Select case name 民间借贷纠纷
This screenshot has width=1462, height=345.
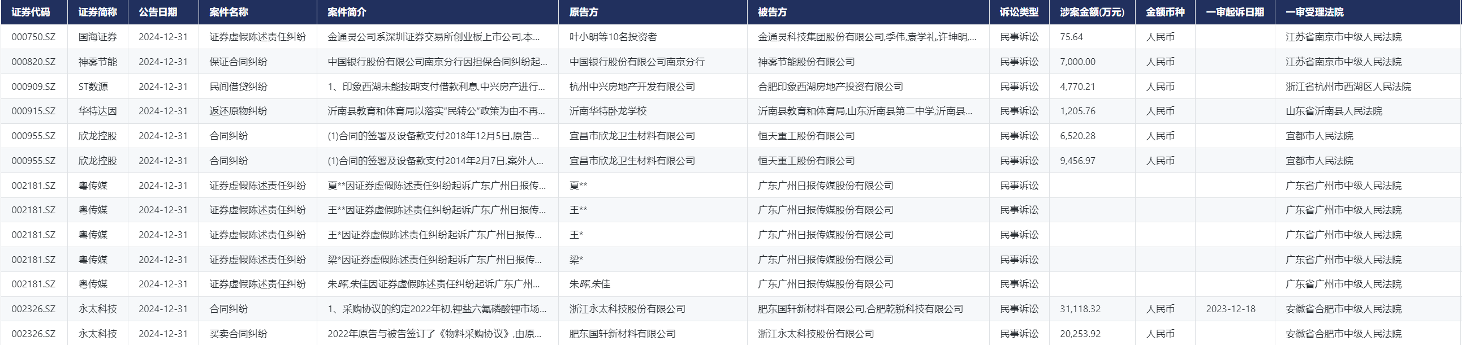pos(238,87)
